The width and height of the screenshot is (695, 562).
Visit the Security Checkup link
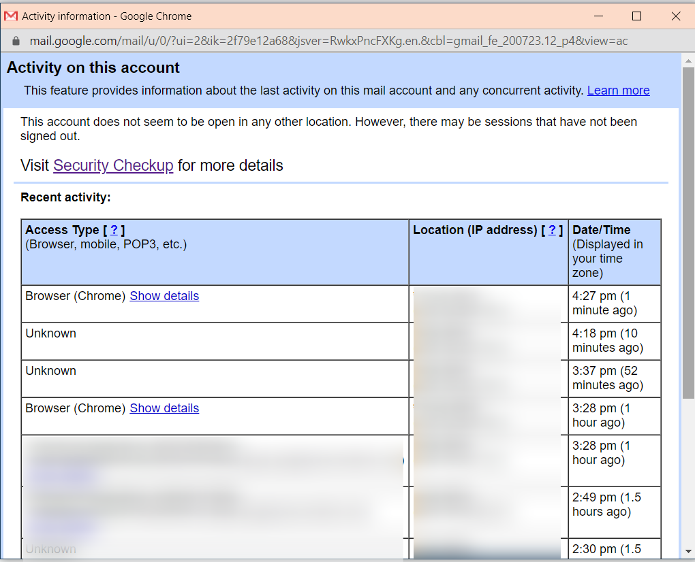point(113,165)
